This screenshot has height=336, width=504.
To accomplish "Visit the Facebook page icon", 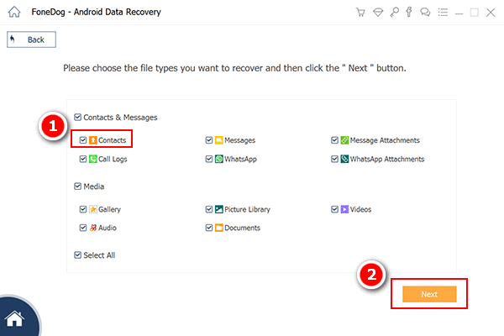I will pyautogui.click(x=409, y=12).
